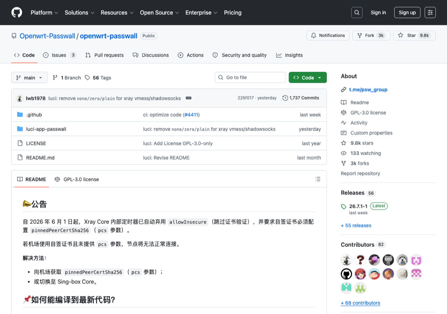Expand the Platform menu
Viewport: 447px width, 314px height.
click(44, 13)
